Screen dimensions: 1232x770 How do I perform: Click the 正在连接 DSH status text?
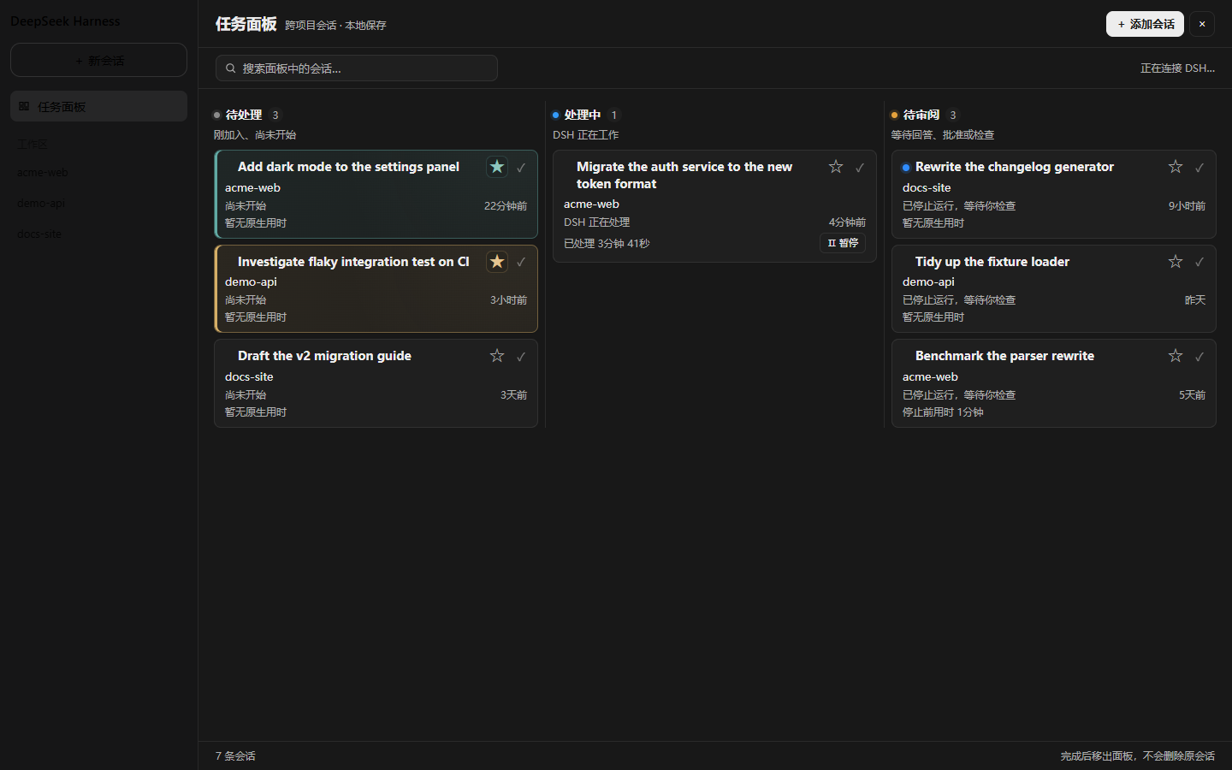(1177, 68)
